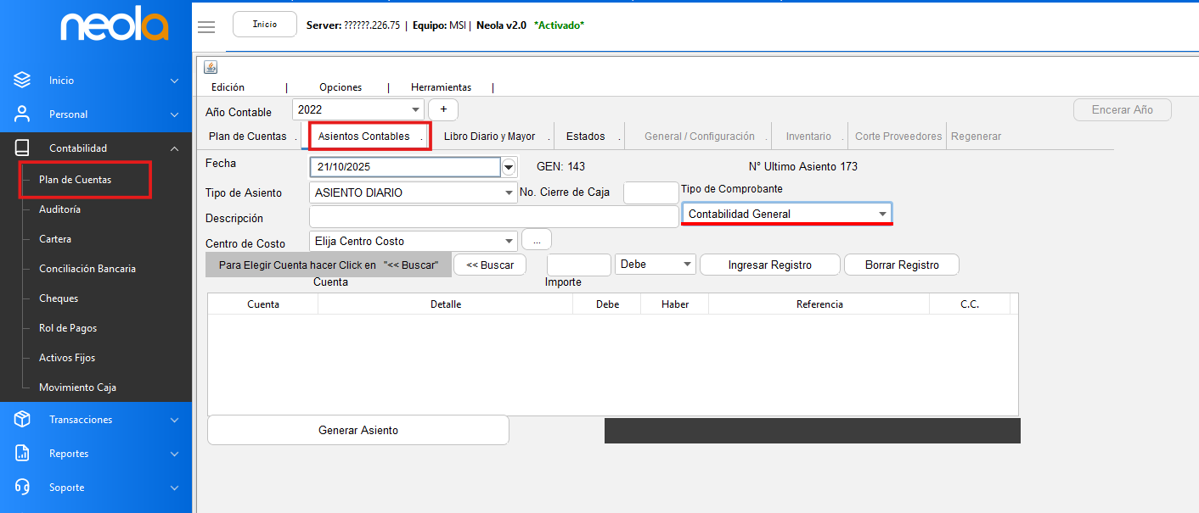This screenshot has height=513, width=1199.
Task: Expand the Tipo de Asiento combo box
Action: [509, 193]
